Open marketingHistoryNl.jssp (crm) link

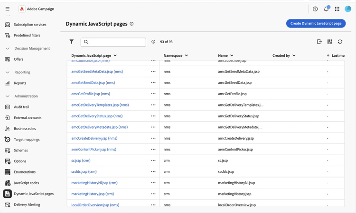pyautogui.click(x=94, y=183)
